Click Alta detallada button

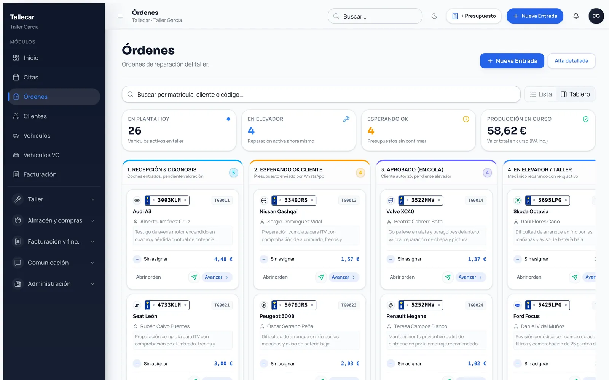tap(571, 61)
